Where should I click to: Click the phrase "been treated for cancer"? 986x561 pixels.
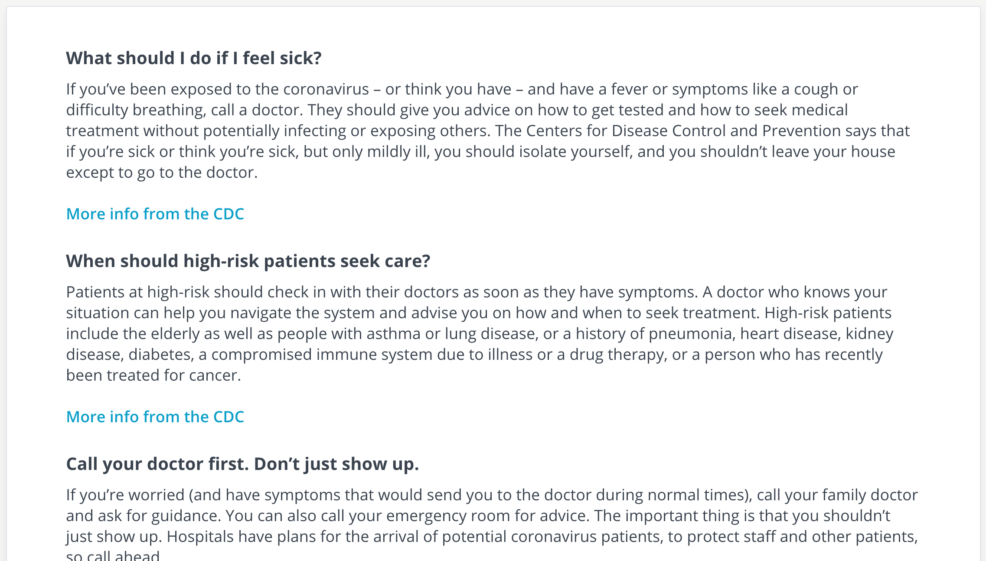153,375
